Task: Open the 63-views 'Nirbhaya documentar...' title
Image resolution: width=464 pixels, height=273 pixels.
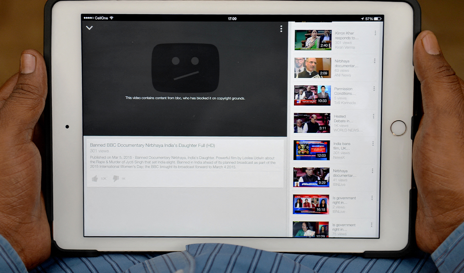Action: [x=346, y=63]
